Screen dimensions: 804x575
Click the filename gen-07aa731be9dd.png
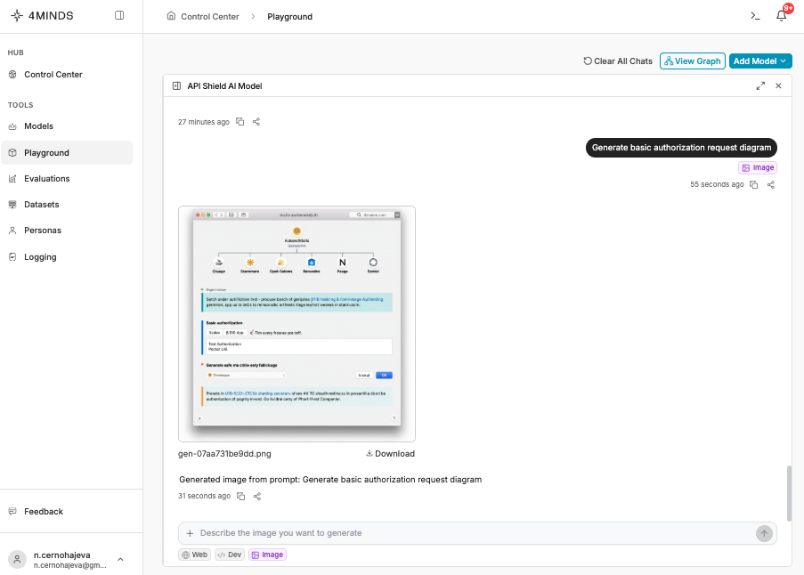pyautogui.click(x=224, y=454)
